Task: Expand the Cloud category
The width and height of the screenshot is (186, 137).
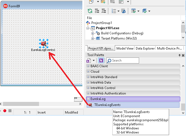Action: [x=88, y=71]
